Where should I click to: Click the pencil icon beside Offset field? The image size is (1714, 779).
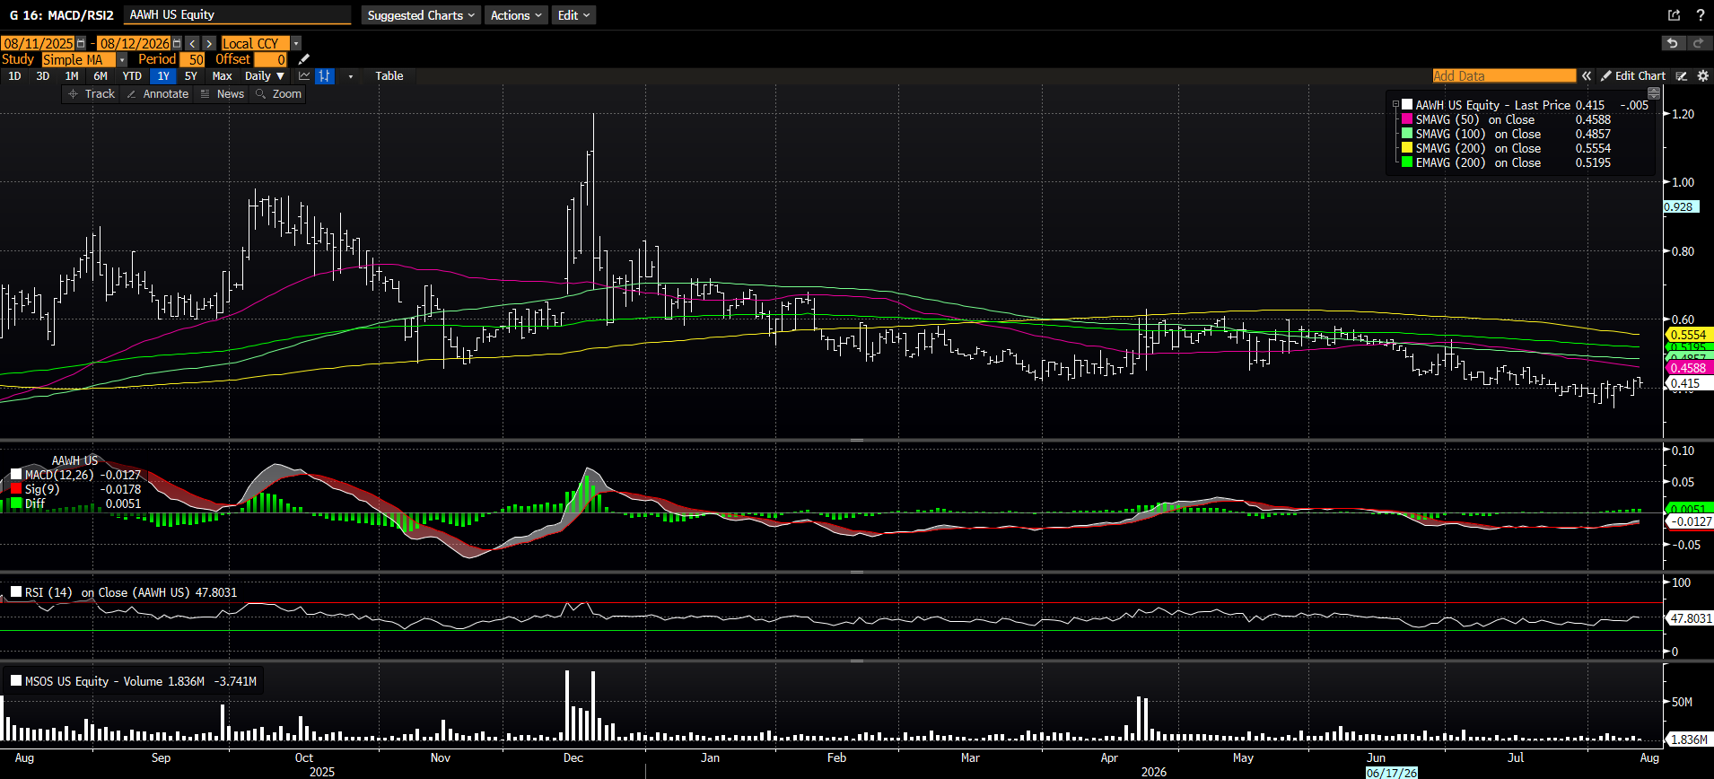303,59
